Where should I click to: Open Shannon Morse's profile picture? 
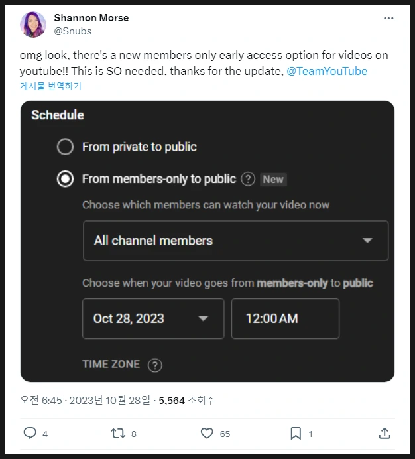32,25
